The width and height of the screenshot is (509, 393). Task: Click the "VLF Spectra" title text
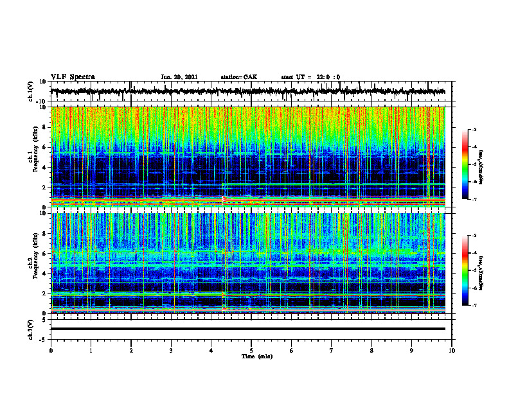point(73,77)
